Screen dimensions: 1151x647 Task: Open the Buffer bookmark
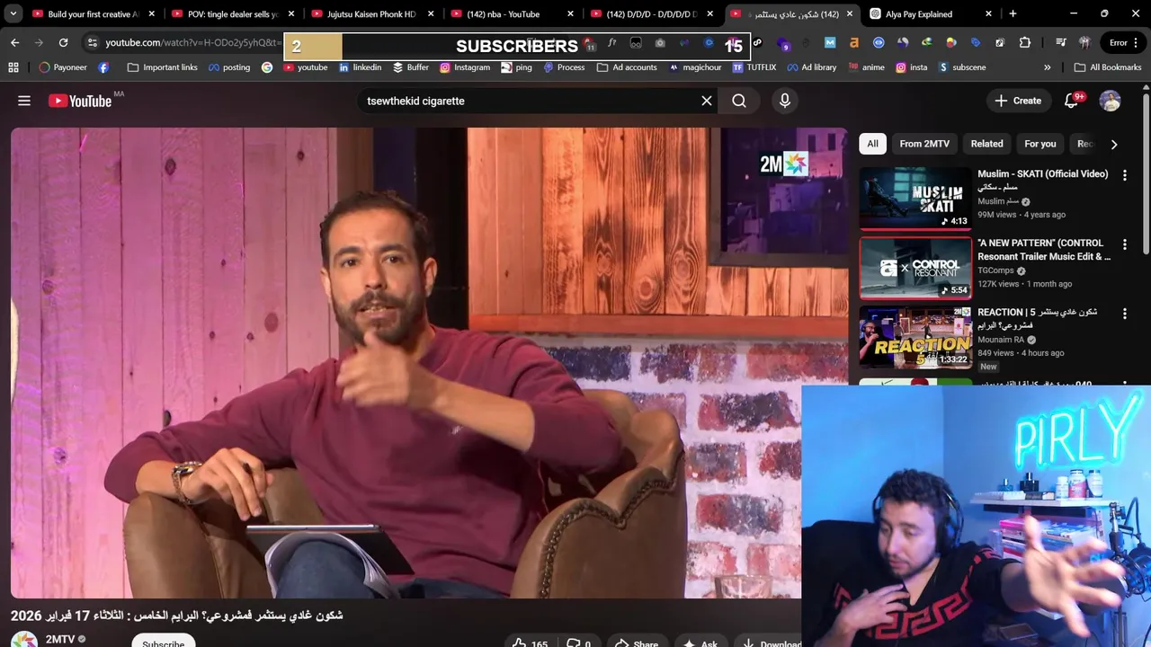[411, 67]
